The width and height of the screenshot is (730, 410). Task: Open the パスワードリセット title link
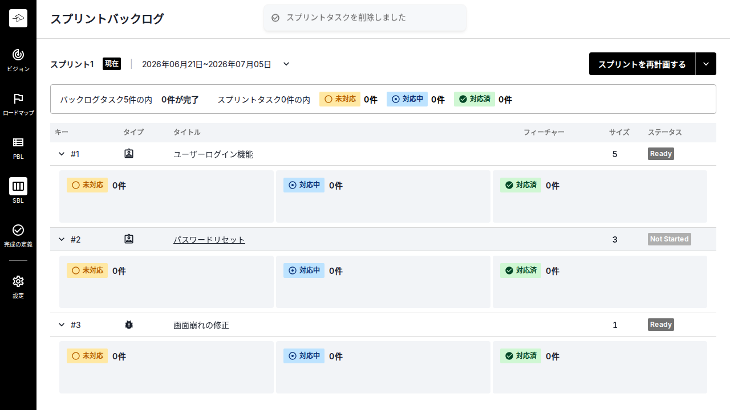[x=209, y=240]
